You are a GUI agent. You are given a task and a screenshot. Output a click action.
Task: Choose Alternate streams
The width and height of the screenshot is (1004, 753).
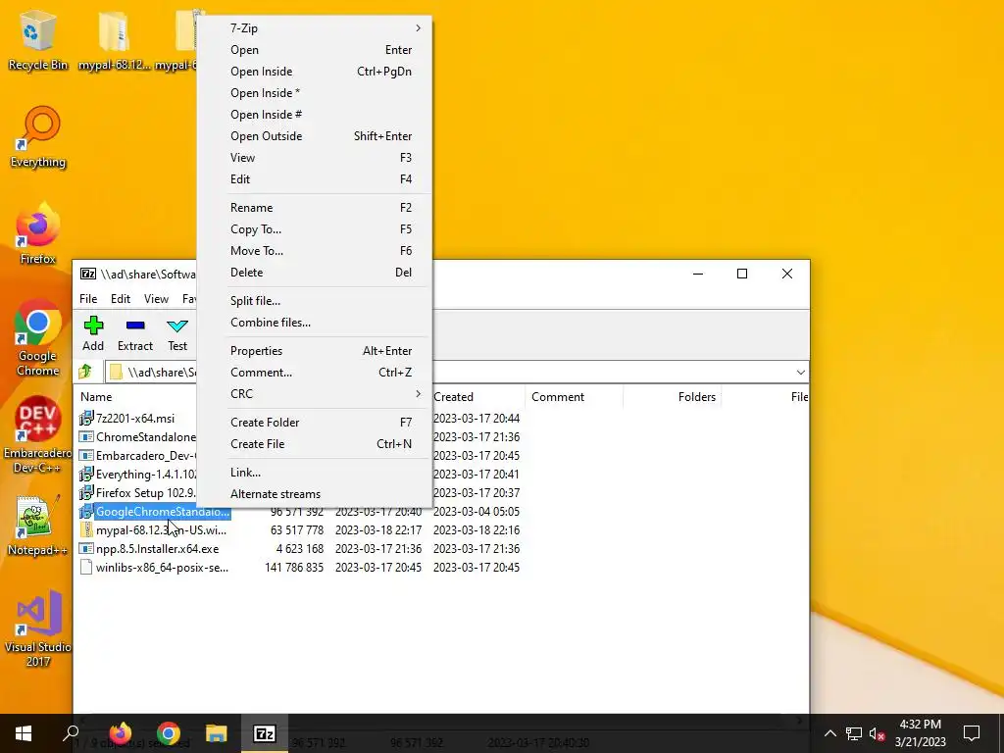click(x=315, y=494)
